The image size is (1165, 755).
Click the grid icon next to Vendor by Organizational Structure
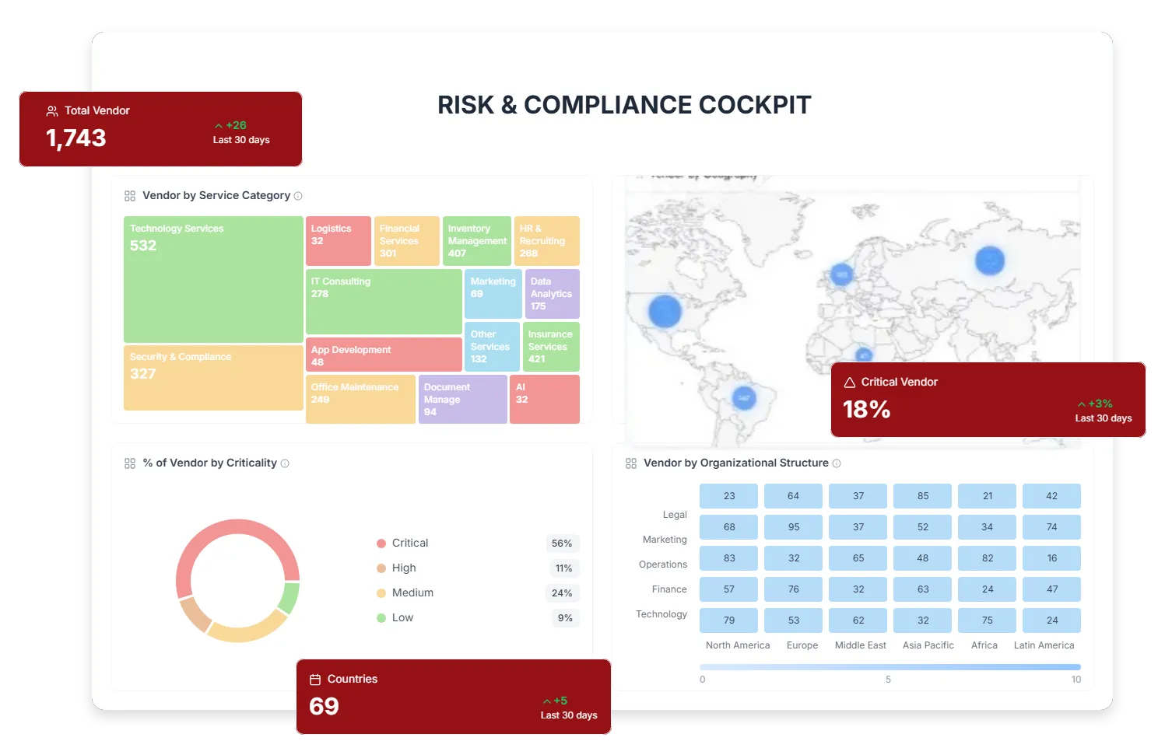point(630,463)
